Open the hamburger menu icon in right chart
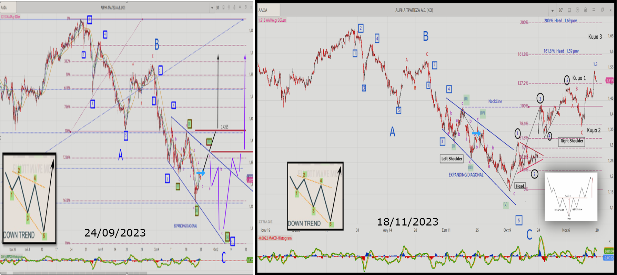 [594, 10]
